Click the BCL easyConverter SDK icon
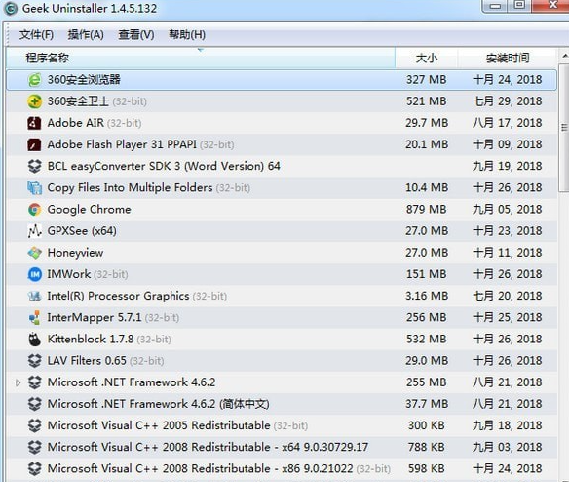Screen dimensions: 569x482 [35, 166]
